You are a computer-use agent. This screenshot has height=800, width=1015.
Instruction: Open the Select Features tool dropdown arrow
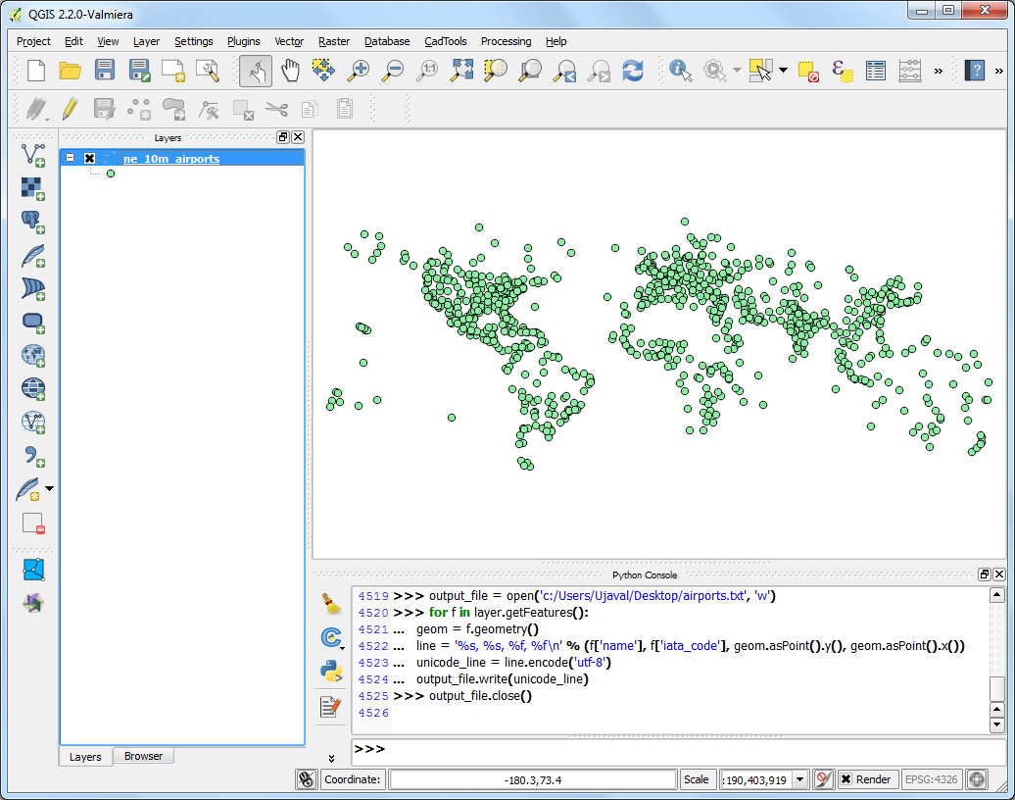coord(783,70)
